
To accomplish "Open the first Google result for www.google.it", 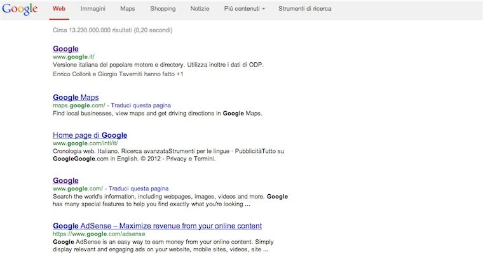I will [65, 49].
